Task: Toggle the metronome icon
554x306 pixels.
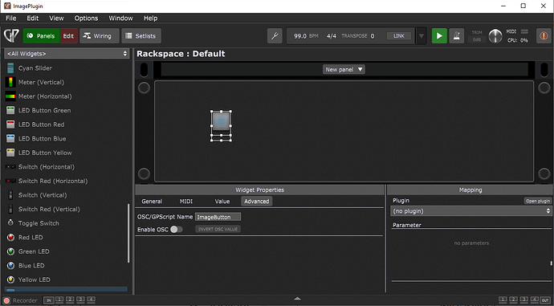Action: coord(457,36)
